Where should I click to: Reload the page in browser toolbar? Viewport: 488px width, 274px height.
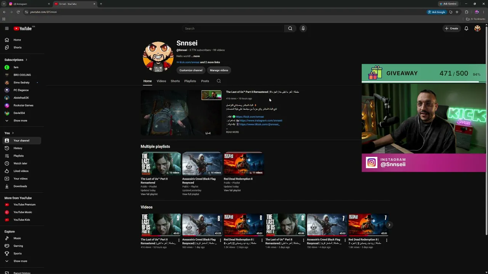coord(18,12)
